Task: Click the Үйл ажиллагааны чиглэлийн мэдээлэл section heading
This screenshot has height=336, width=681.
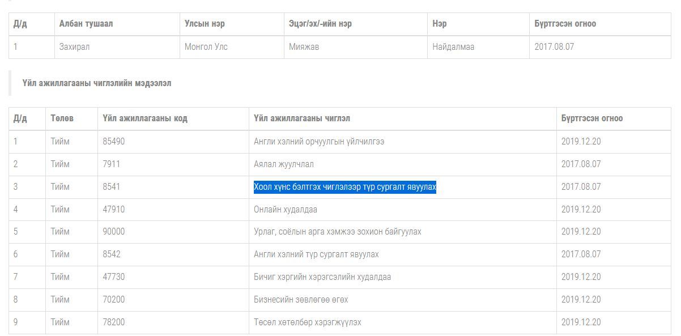Action: [97, 83]
